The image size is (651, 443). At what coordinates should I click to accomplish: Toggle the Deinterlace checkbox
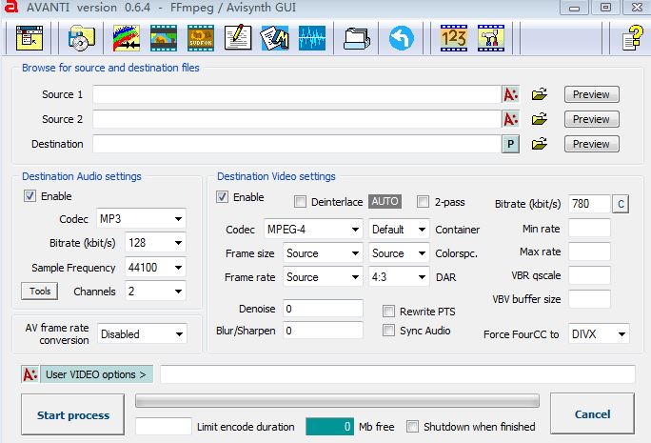[300, 202]
